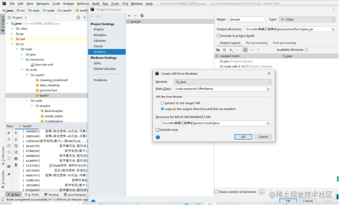Open the Refactor menu
The height and width of the screenshot is (205, 339).
83,4
